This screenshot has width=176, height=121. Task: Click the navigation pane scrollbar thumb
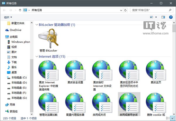(x=32, y=86)
